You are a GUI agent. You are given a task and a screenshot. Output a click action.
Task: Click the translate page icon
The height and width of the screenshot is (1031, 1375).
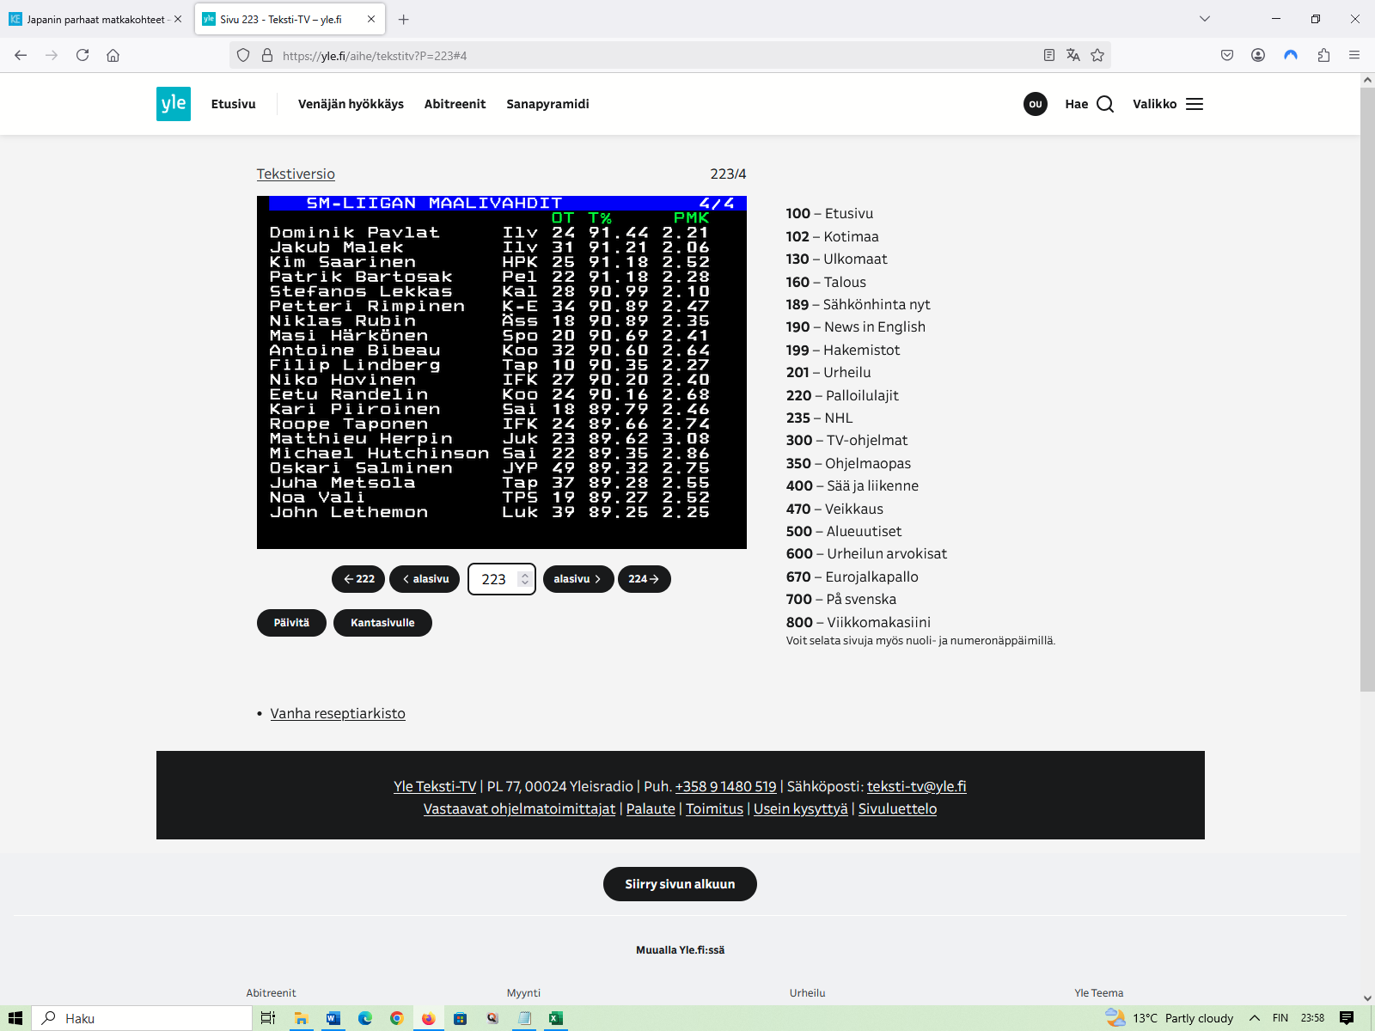point(1072,55)
